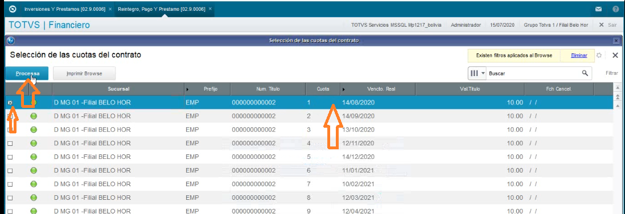
Task: Click the 15/07/2020 date in header
Action: point(503,24)
